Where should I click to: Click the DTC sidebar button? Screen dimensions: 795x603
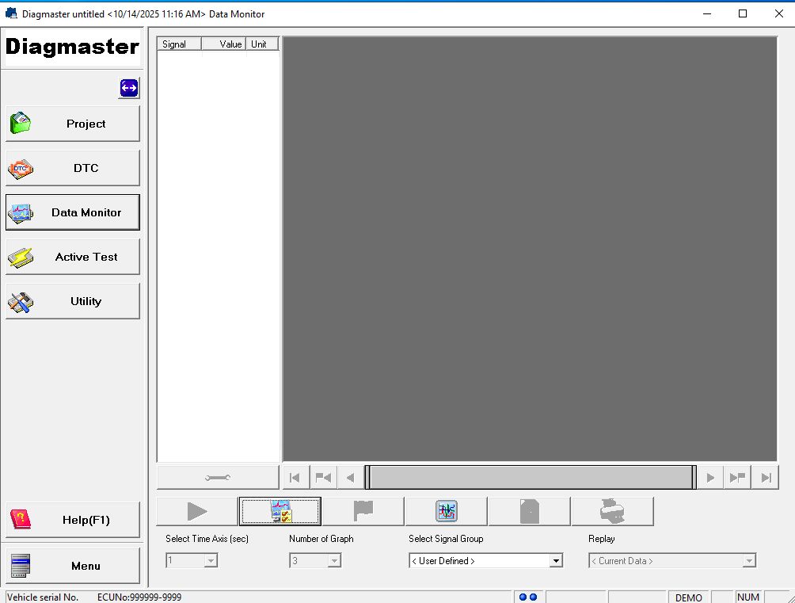tap(72, 167)
